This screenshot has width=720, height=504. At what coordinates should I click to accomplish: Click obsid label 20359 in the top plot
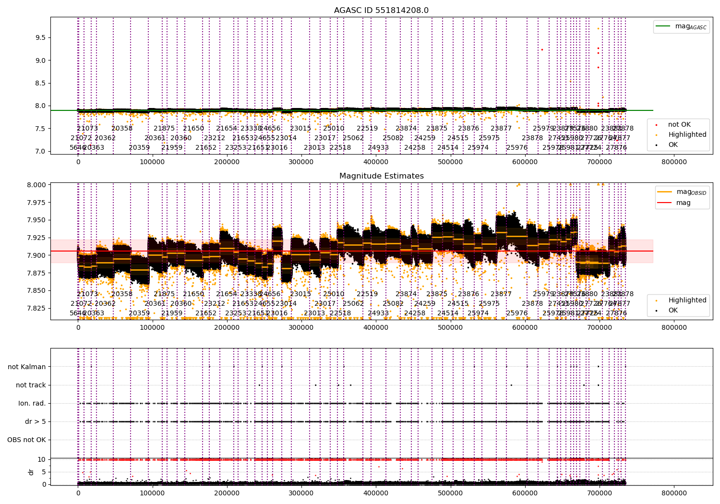click(139, 148)
